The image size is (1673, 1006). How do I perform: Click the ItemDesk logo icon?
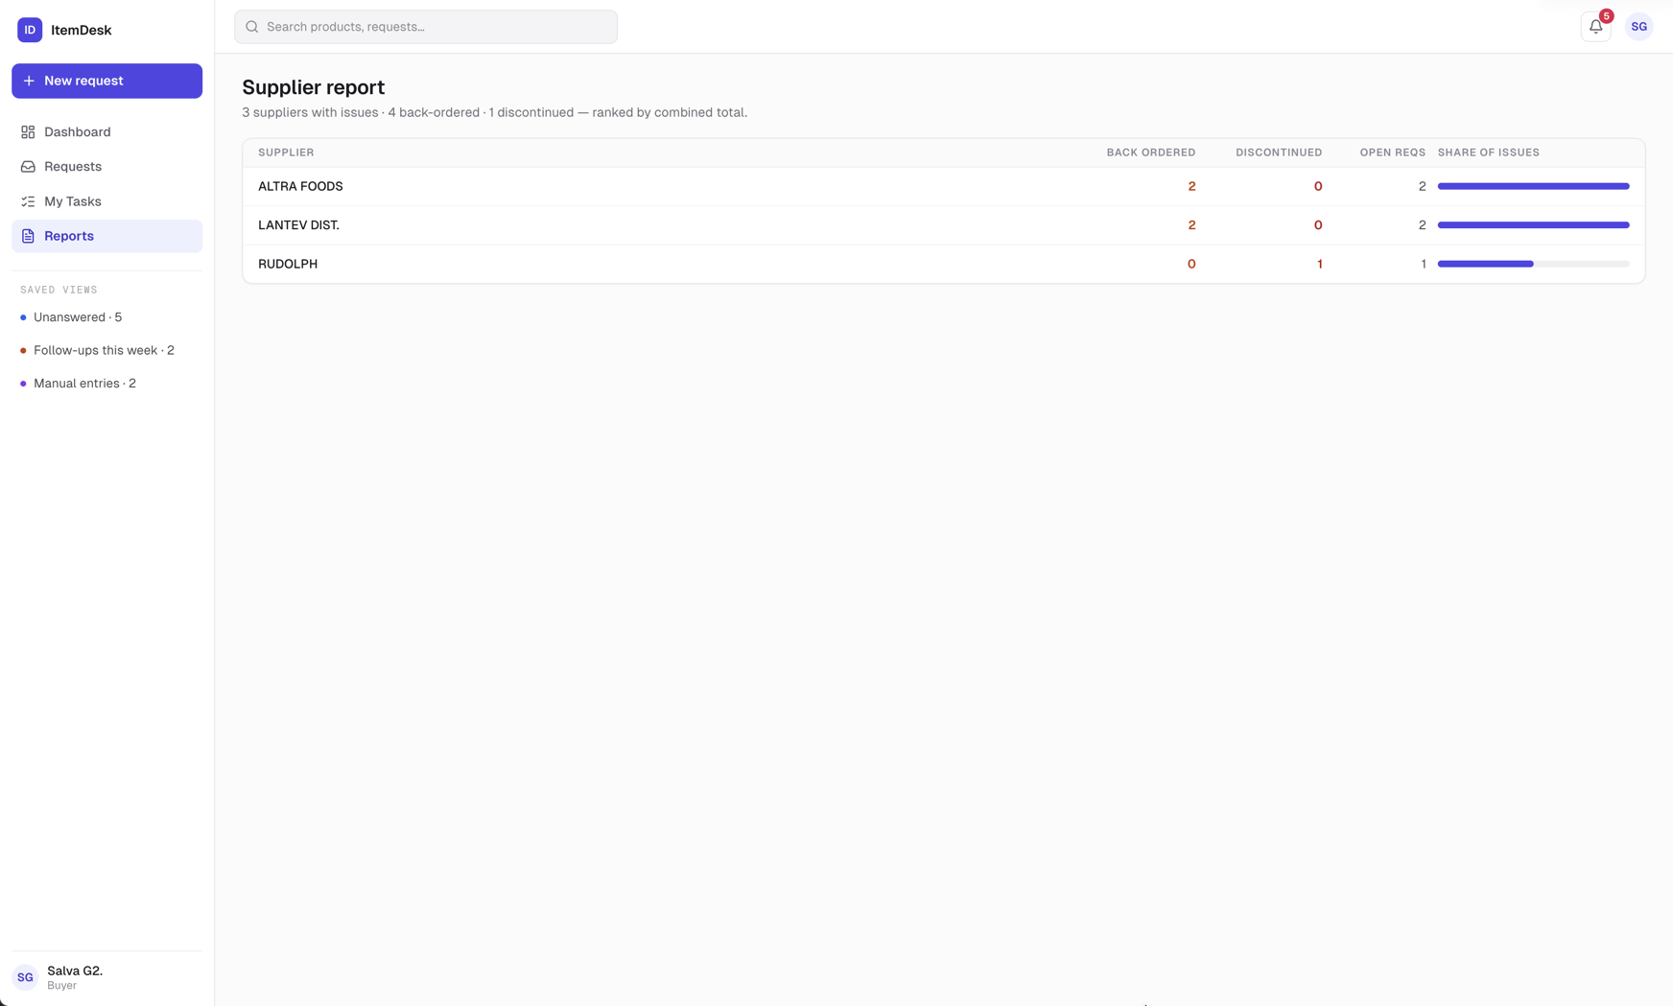30,30
